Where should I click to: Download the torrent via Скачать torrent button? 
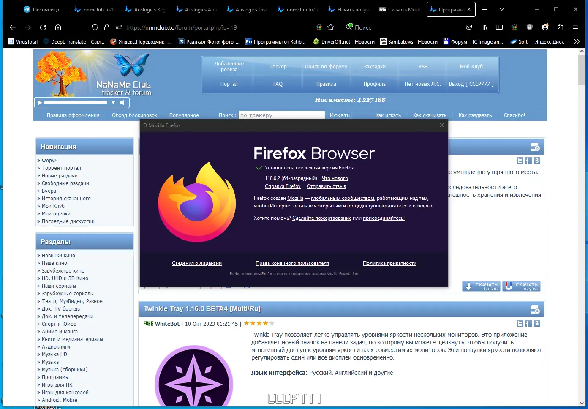pos(481,286)
